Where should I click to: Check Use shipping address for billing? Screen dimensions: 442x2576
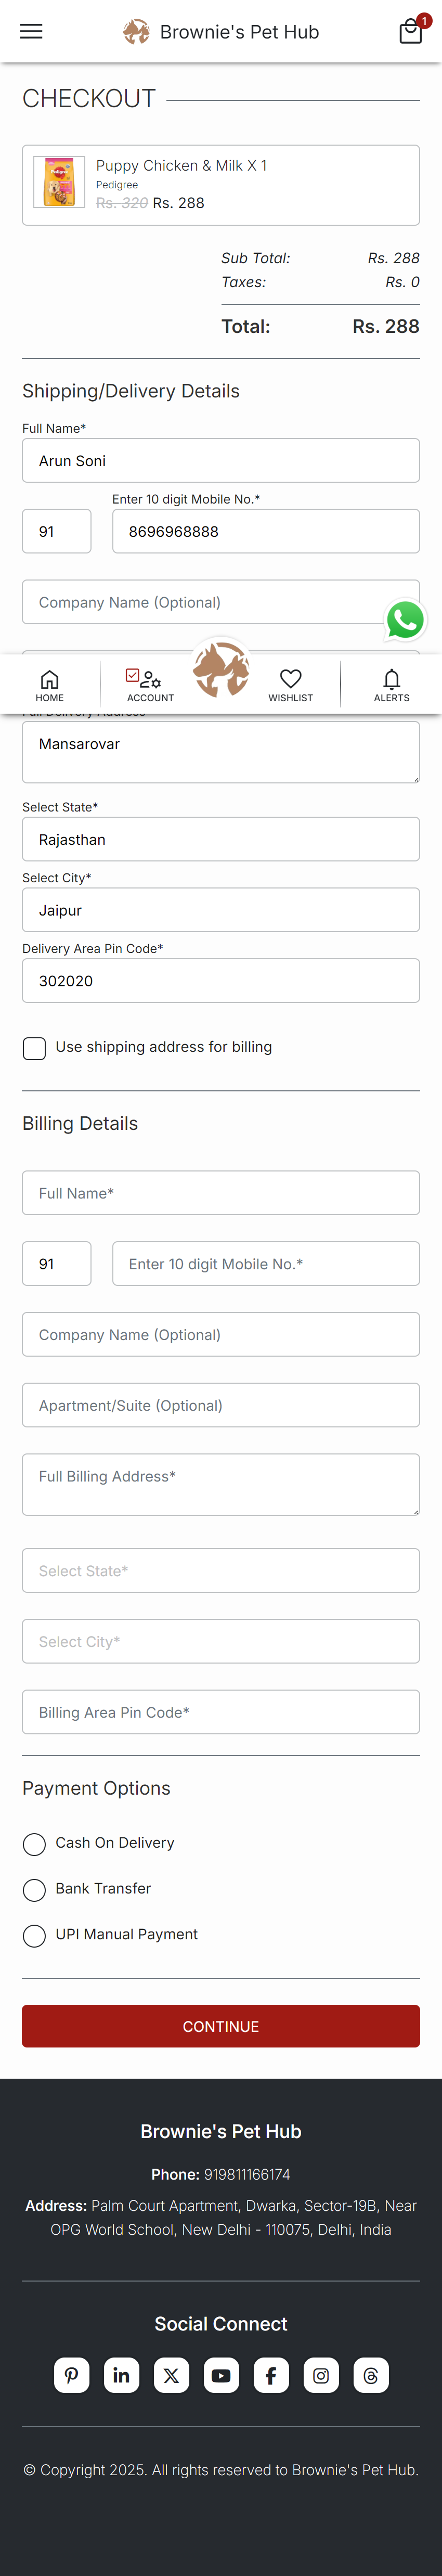coord(34,1048)
